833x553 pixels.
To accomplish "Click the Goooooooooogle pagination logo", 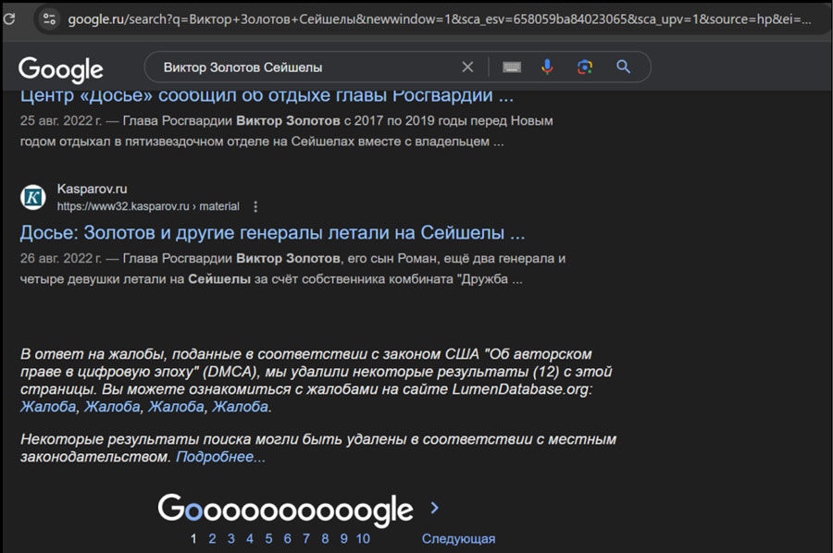I will coord(285,510).
